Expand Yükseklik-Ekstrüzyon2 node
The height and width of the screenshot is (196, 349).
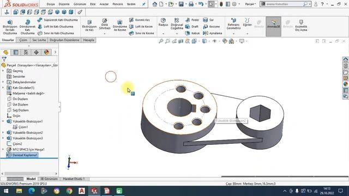[x=3, y=132]
